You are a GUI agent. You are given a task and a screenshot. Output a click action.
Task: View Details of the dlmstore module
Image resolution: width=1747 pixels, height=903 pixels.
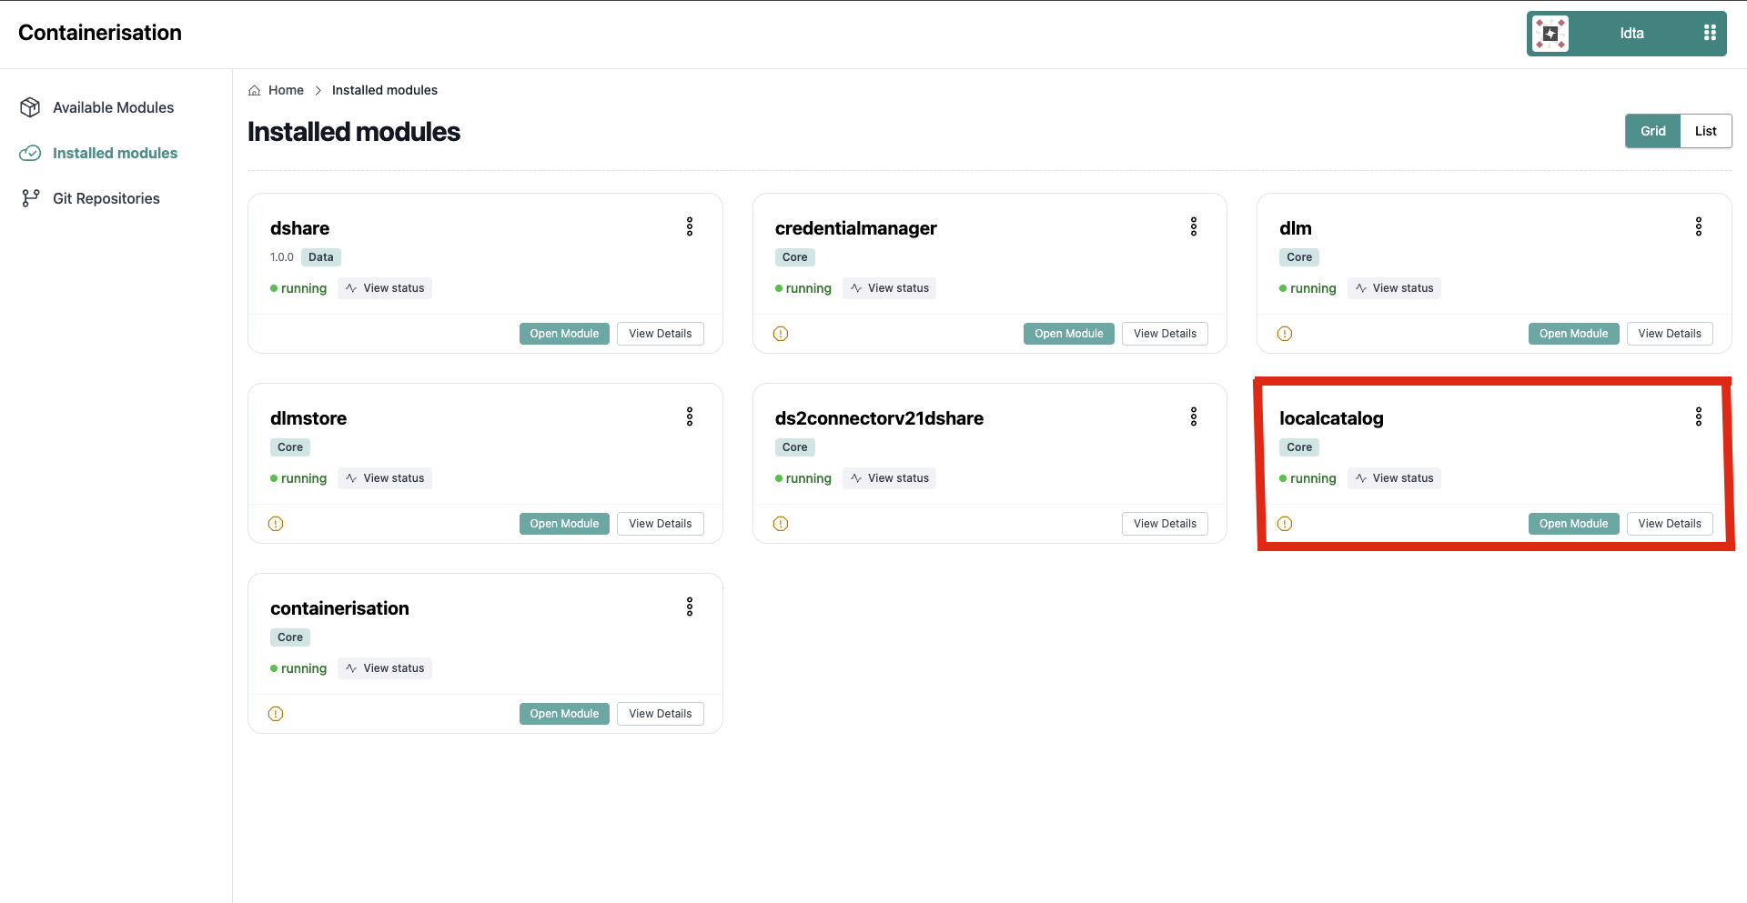[660, 524]
